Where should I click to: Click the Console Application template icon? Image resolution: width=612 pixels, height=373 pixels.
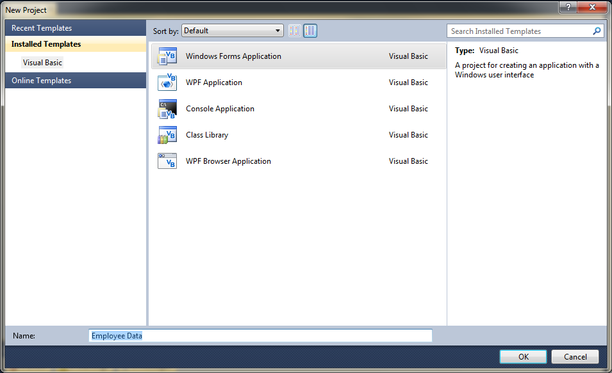pos(167,109)
